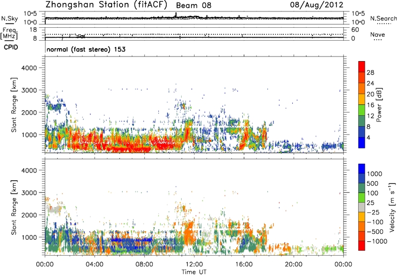Click the '16:00' time axis tick label
Image resolution: width=397 pixels, height=275 pixels.
click(244, 265)
